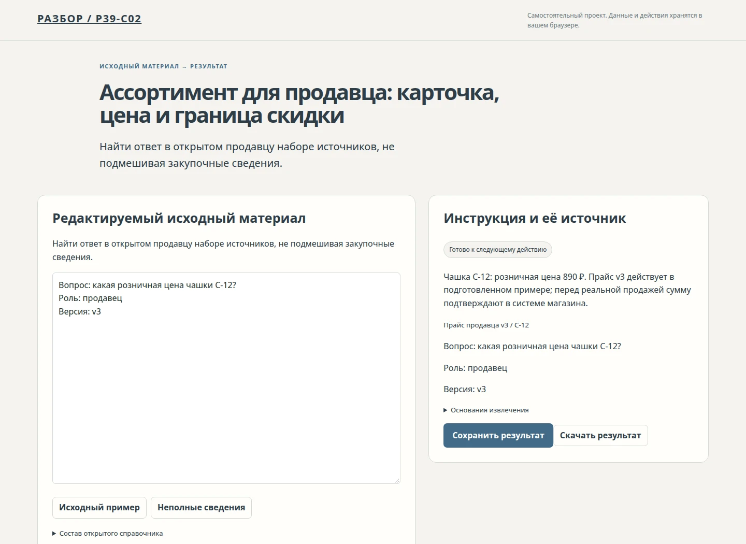Click the Редактируемый исходный материал heading
Viewport: 746px width, 544px height.
[179, 218]
